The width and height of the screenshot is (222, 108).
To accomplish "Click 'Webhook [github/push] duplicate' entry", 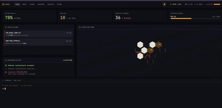I will tap(21, 69).
